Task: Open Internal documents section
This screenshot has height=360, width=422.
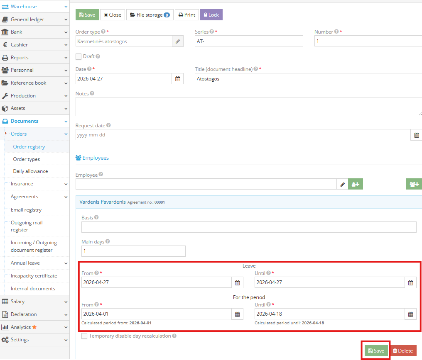Action: pos(33,289)
